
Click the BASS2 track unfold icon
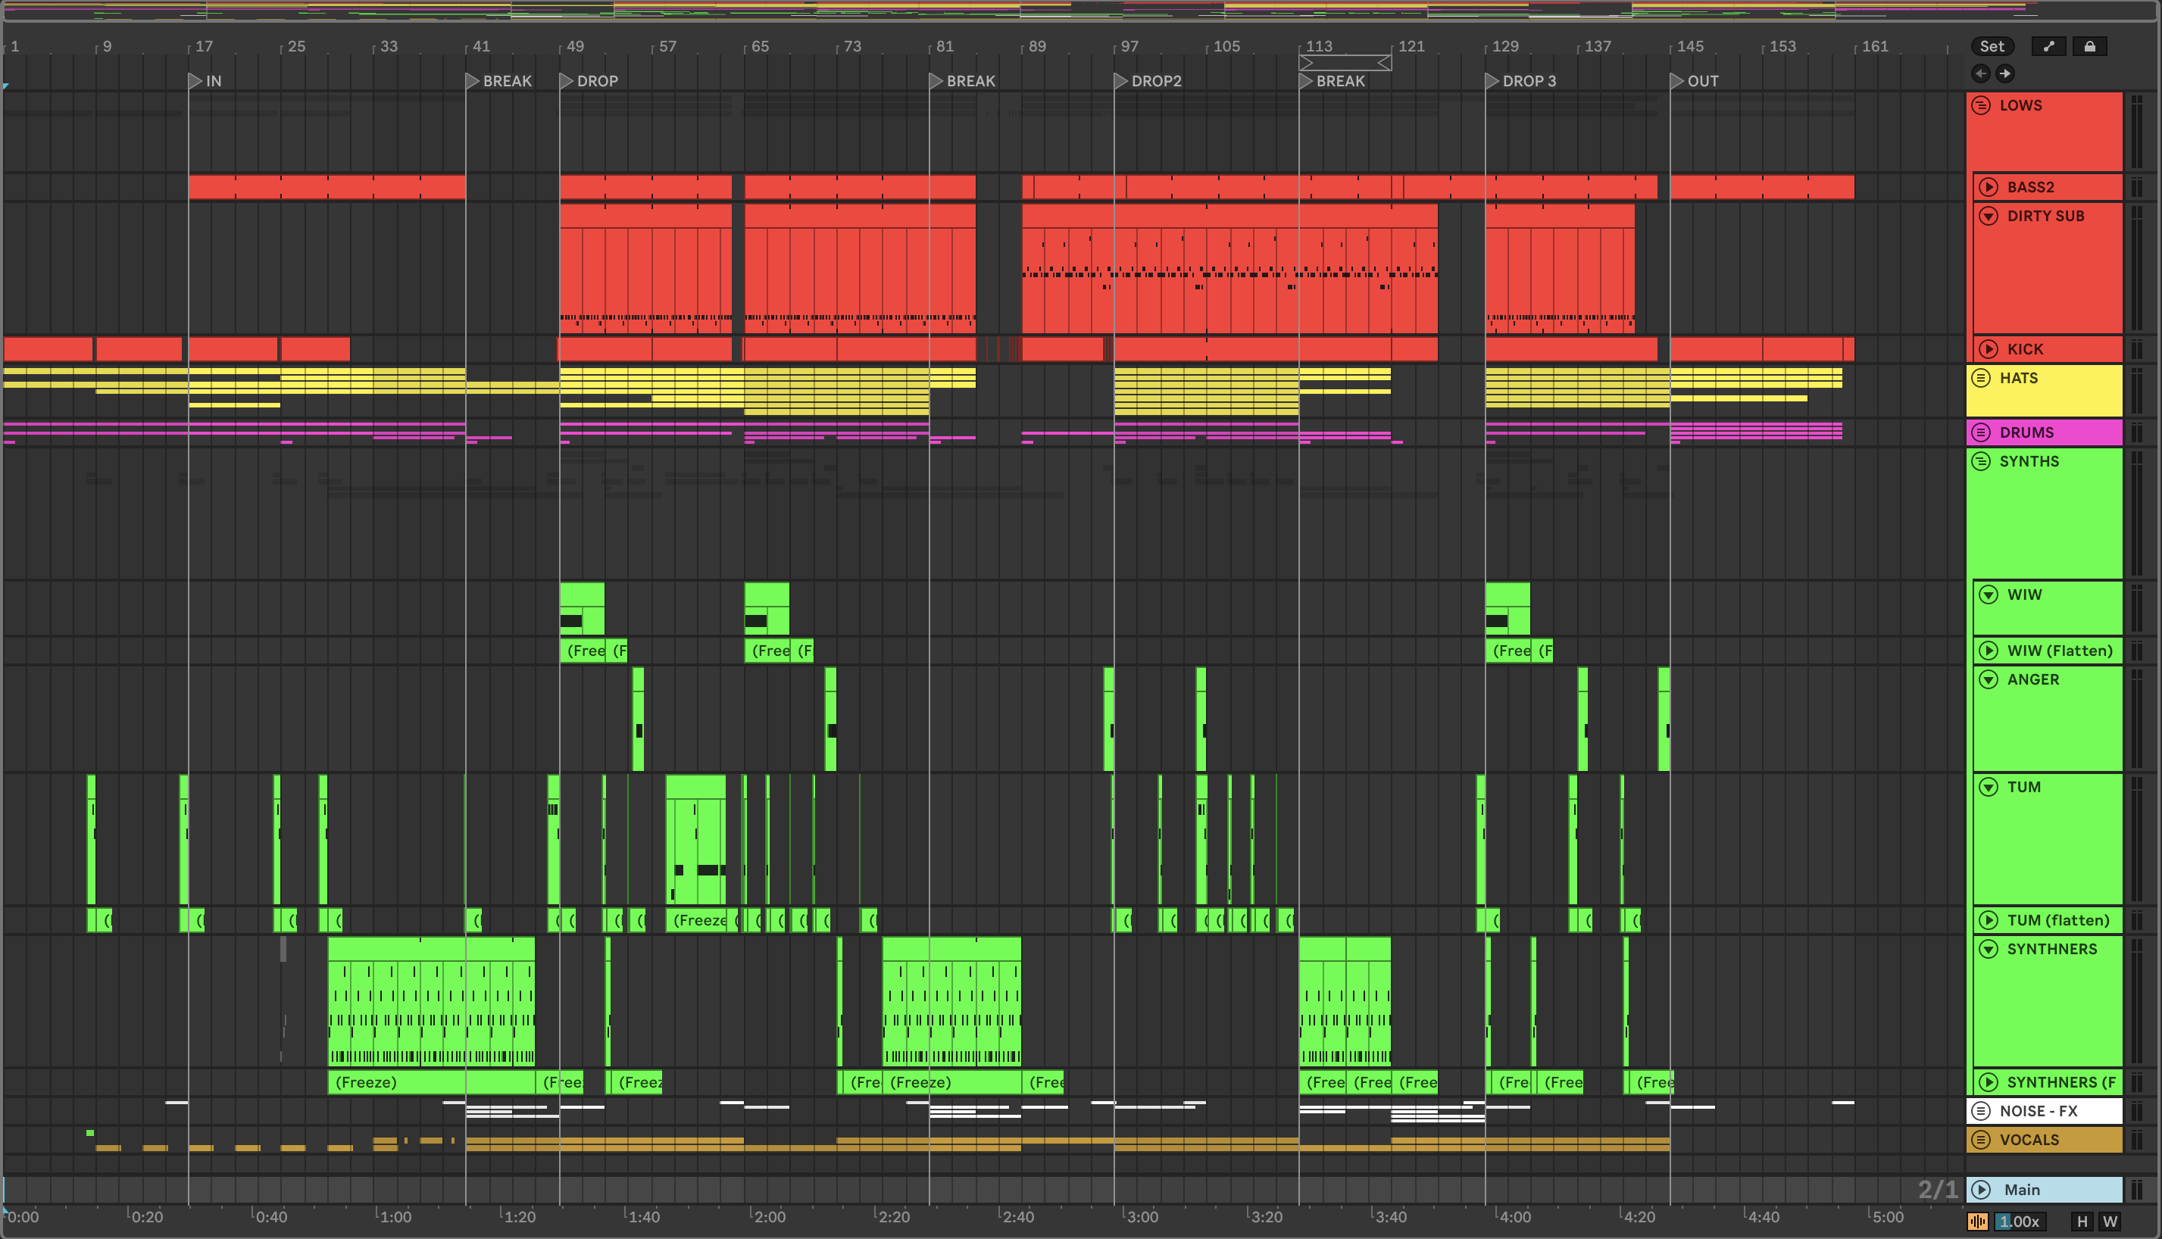click(1989, 187)
